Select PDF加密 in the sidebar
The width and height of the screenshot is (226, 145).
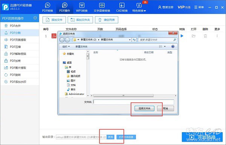pyautogui.click(x=20, y=61)
